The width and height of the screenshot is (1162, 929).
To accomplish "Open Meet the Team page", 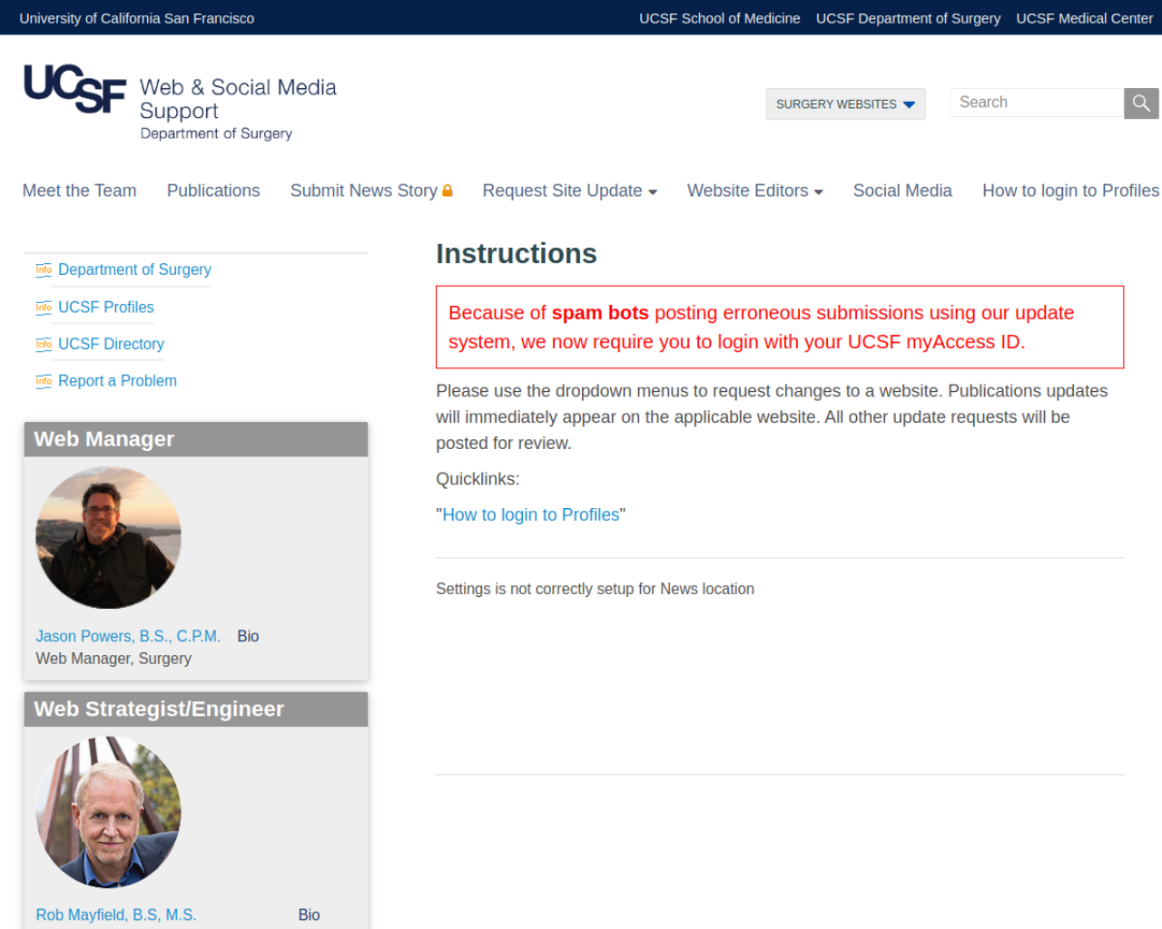I will tap(80, 191).
